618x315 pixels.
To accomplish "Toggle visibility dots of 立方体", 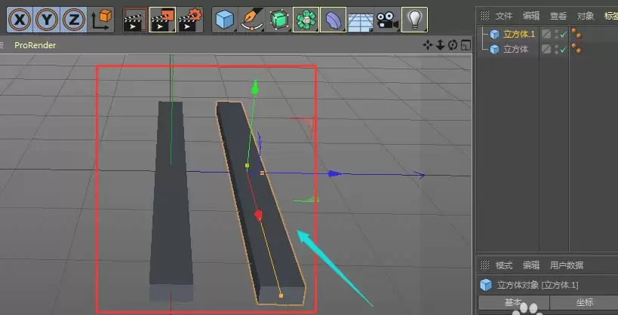I will point(557,49).
